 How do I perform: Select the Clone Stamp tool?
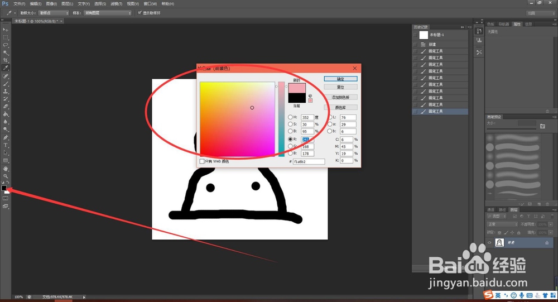(x=6, y=92)
